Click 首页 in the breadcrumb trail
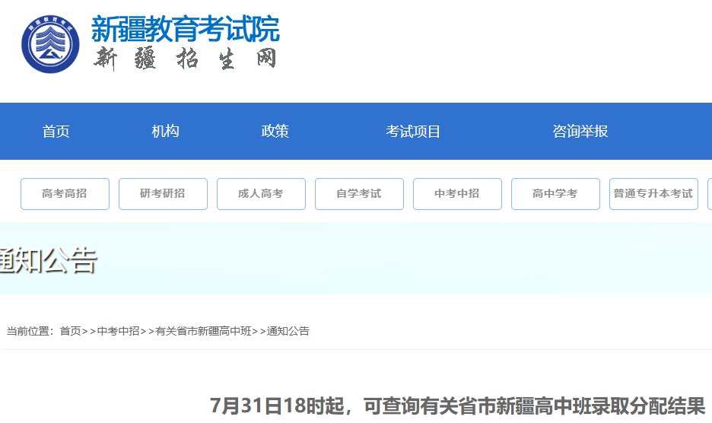 (x=70, y=331)
